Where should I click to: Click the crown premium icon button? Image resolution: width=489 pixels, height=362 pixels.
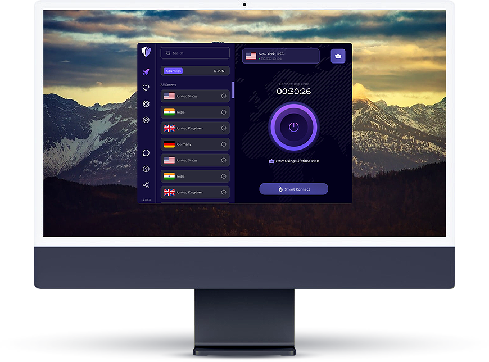pos(338,56)
